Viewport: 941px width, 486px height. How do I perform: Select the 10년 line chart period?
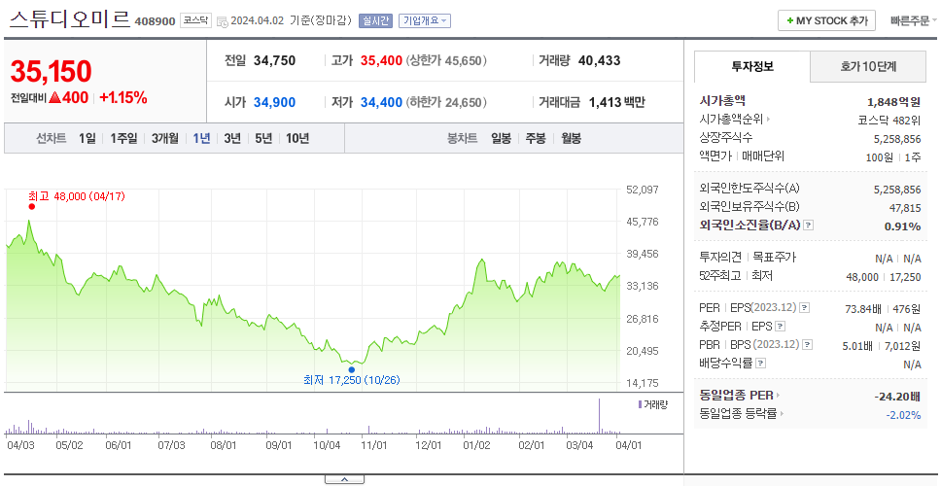297,139
